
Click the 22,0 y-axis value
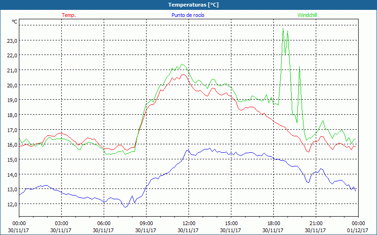tap(12, 55)
